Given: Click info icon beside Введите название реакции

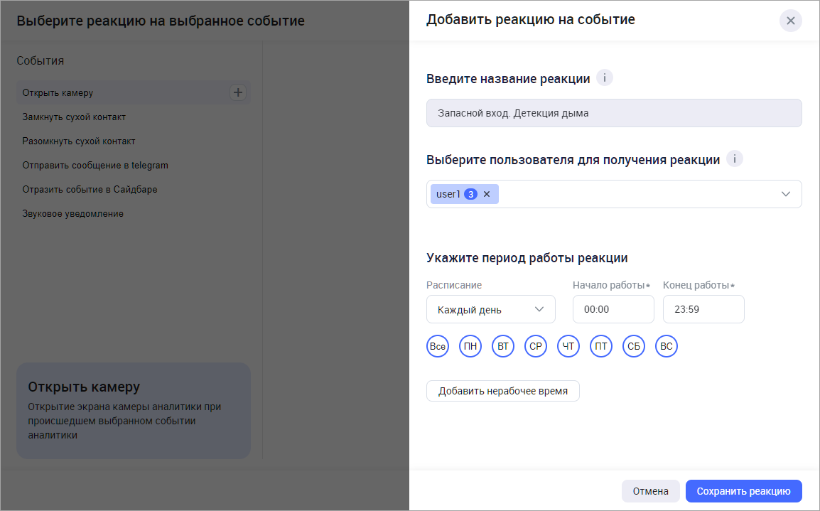Looking at the screenshot, I should 604,78.
